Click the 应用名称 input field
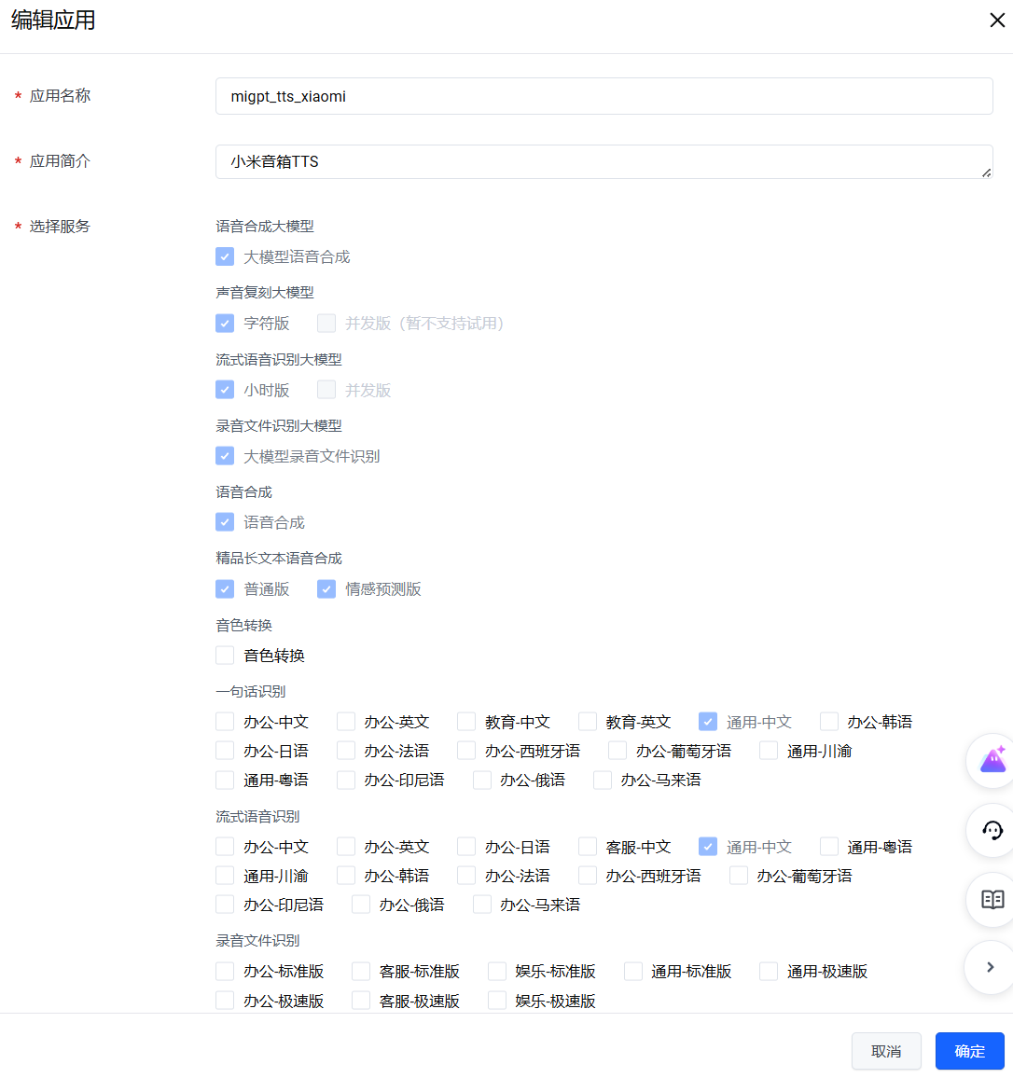The image size is (1013, 1078). pos(604,96)
